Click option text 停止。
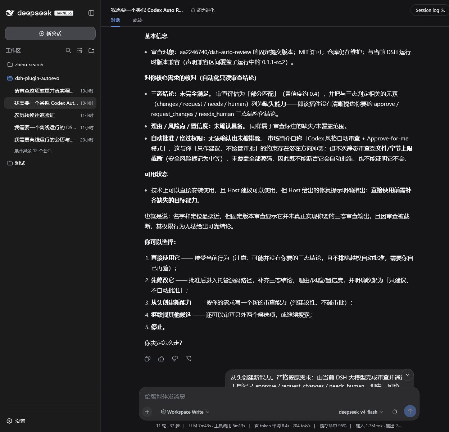The image size is (449, 432). (x=158, y=327)
